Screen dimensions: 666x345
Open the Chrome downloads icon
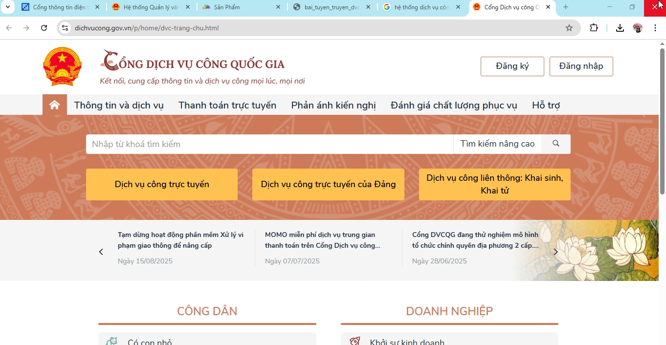(x=620, y=28)
